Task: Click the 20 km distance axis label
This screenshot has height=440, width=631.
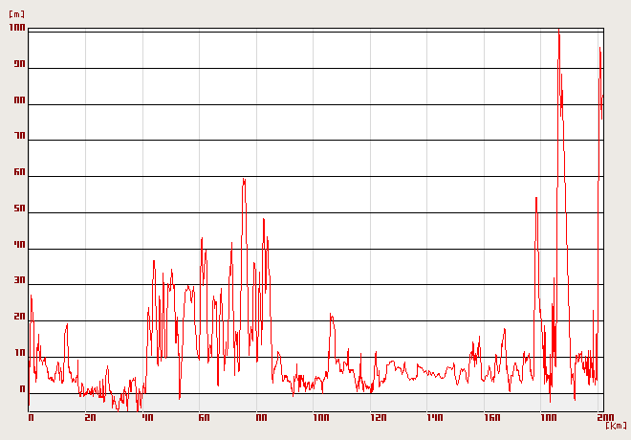Action: 90,418
